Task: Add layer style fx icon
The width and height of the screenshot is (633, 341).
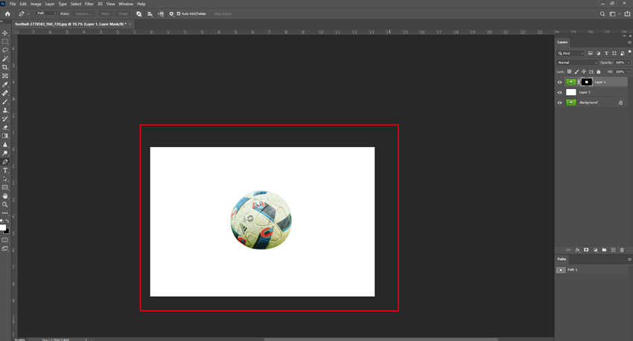Action: tap(577, 250)
